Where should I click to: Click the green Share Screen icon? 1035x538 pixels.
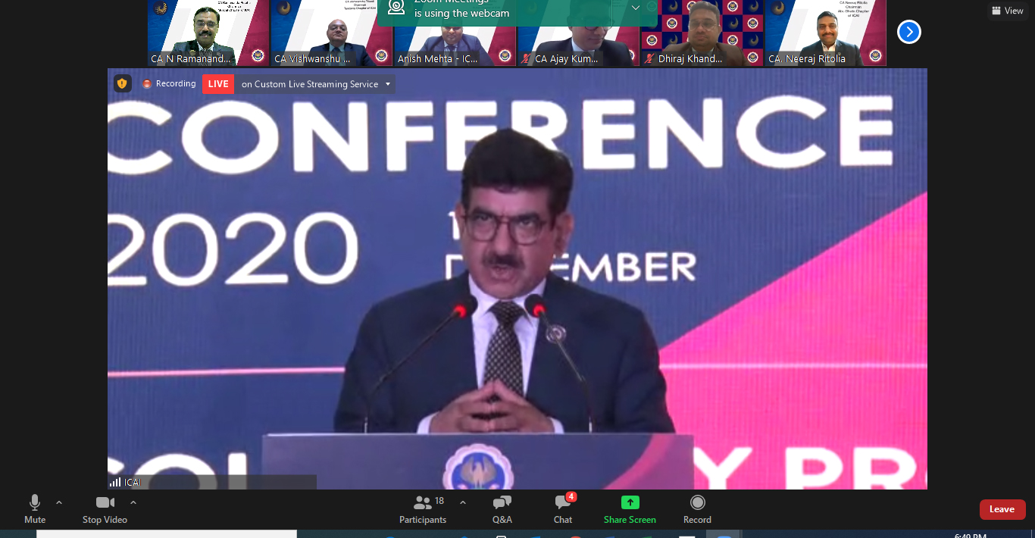point(630,502)
